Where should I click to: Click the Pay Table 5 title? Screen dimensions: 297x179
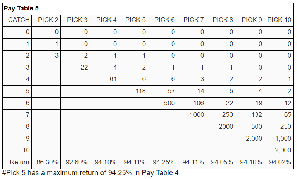[x=21, y=8]
